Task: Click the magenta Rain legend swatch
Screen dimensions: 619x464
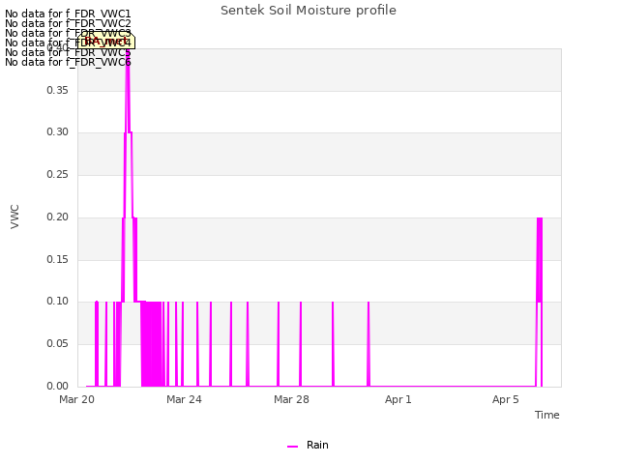Action: 292,447
